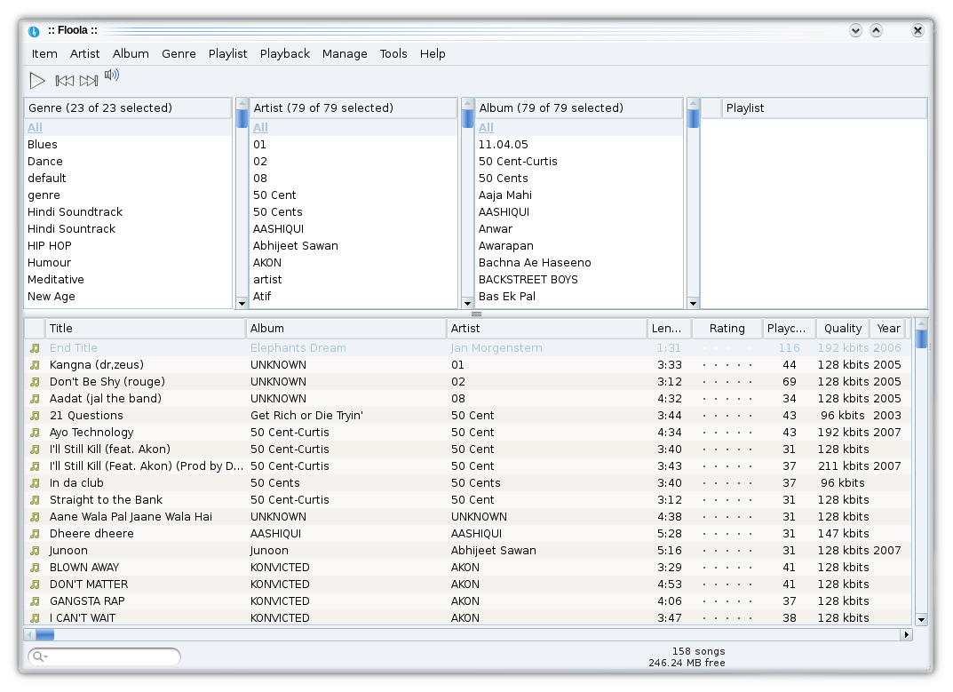
Task: Click the music note icon beside Junoon
Action: tap(35, 551)
